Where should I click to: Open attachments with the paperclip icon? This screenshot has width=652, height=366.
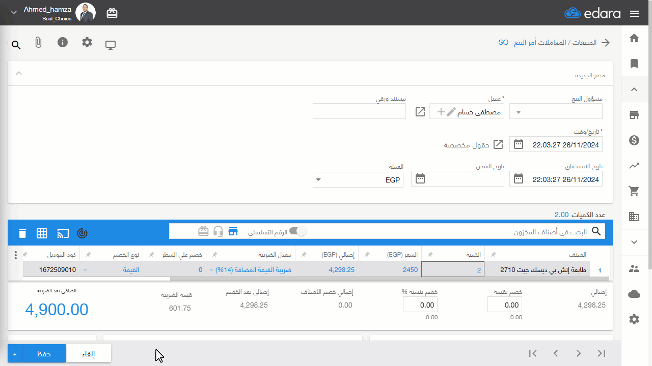38,43
